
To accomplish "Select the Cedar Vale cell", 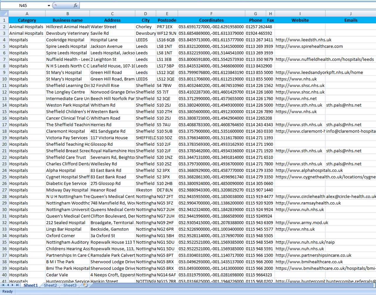I will 68,275.
